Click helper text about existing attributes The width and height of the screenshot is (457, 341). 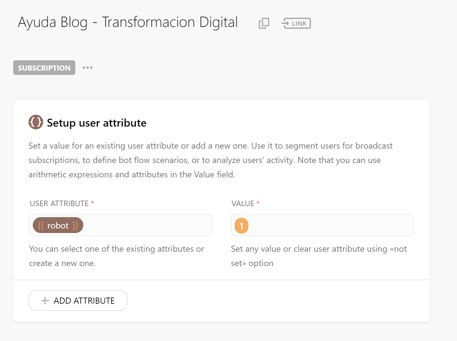click(116, 256)
